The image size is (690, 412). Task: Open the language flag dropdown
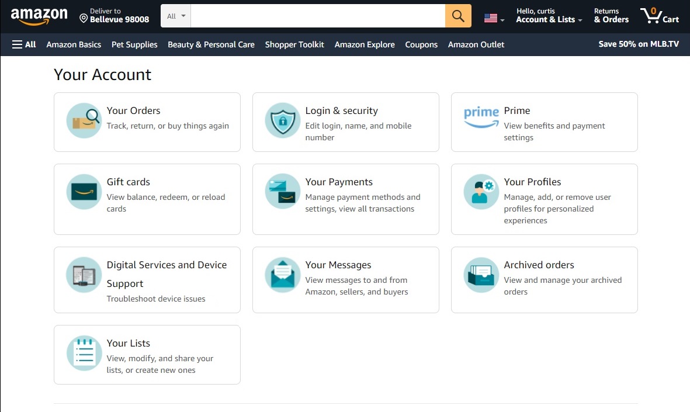tap(492, 16)
